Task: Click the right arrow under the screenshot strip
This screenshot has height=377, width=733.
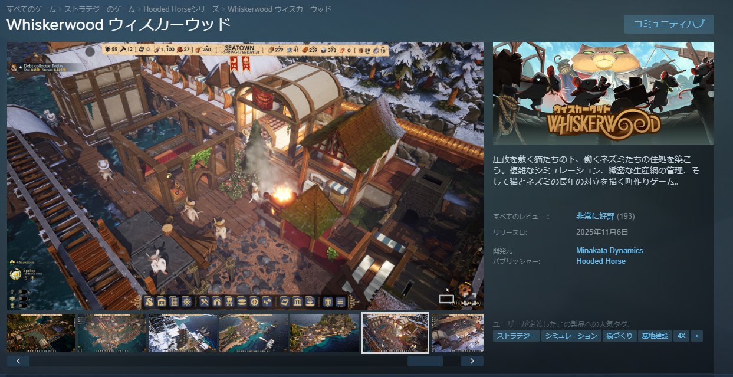Action: pos(472,361)
